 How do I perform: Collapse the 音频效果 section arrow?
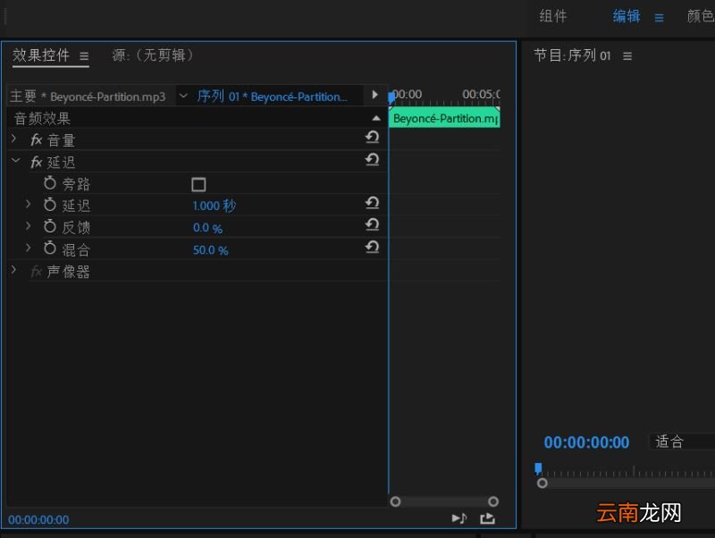coord(376,119)
